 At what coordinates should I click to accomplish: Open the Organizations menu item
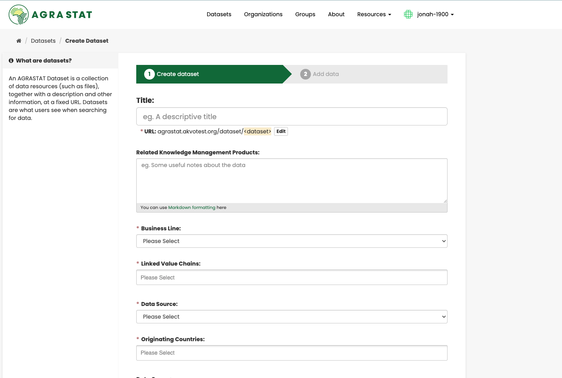pyautogui.click(x=263, y=14)
